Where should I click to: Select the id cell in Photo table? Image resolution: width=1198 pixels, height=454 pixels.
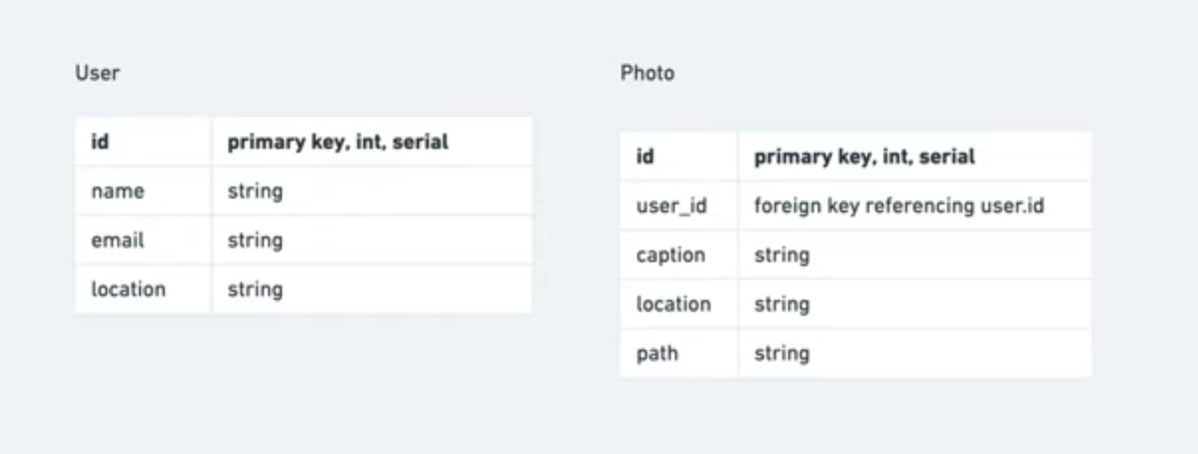click(x=645, y=157)
